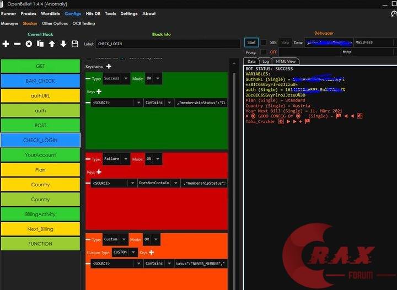Move the selected block down
The height and width of the screenshot is (290, 397).
(x=63, y=44)
